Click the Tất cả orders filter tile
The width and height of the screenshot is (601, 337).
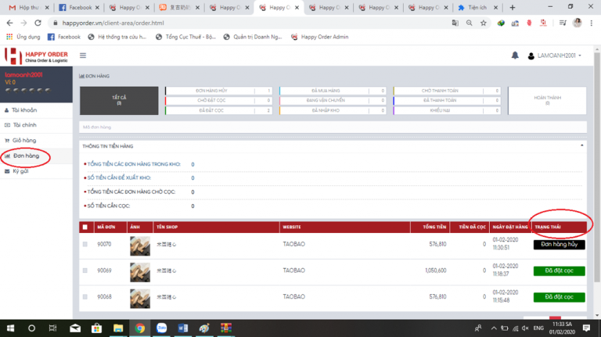(120, 100)
